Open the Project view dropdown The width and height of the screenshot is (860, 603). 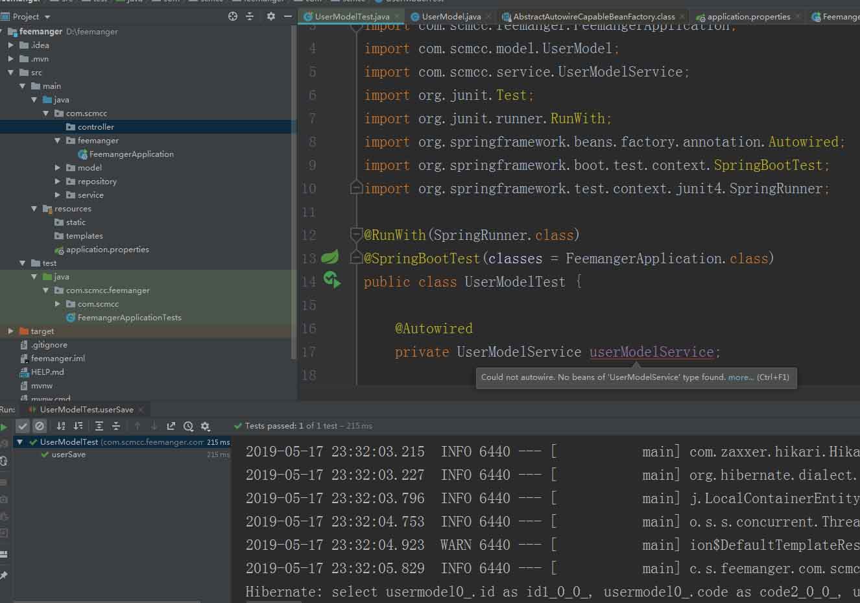tap(47, 17)
